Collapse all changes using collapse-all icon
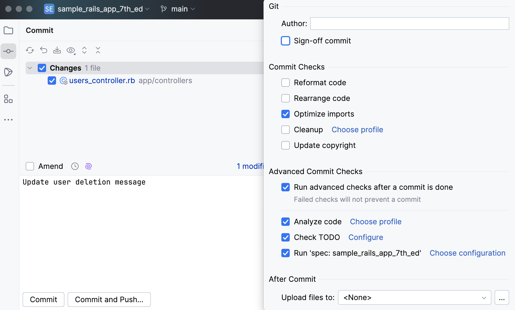Image resolution: width=515 pixels, height=310 pixels. tap(98, 50)
